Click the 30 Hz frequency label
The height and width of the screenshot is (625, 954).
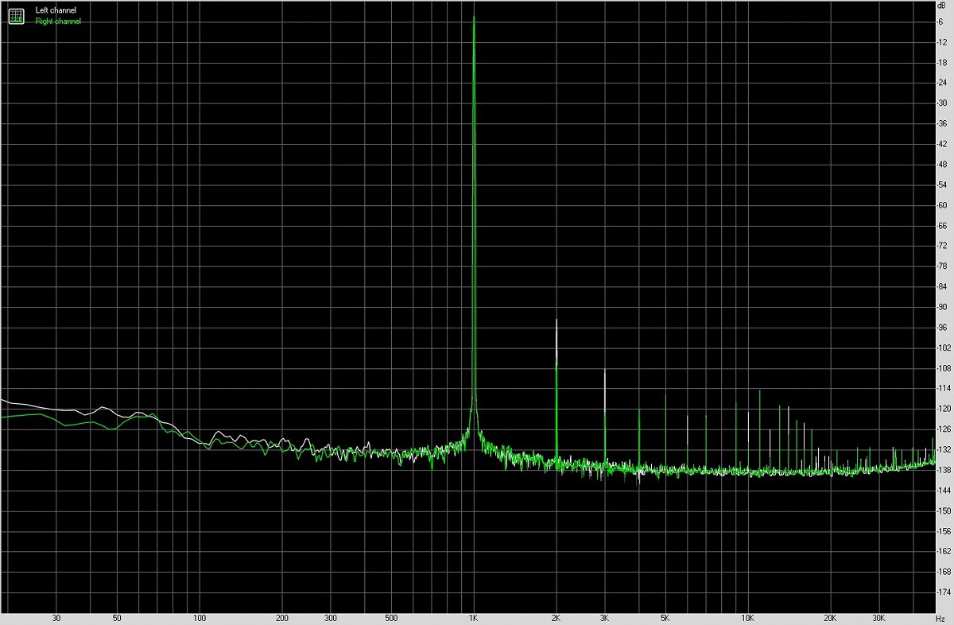(56, 616)
